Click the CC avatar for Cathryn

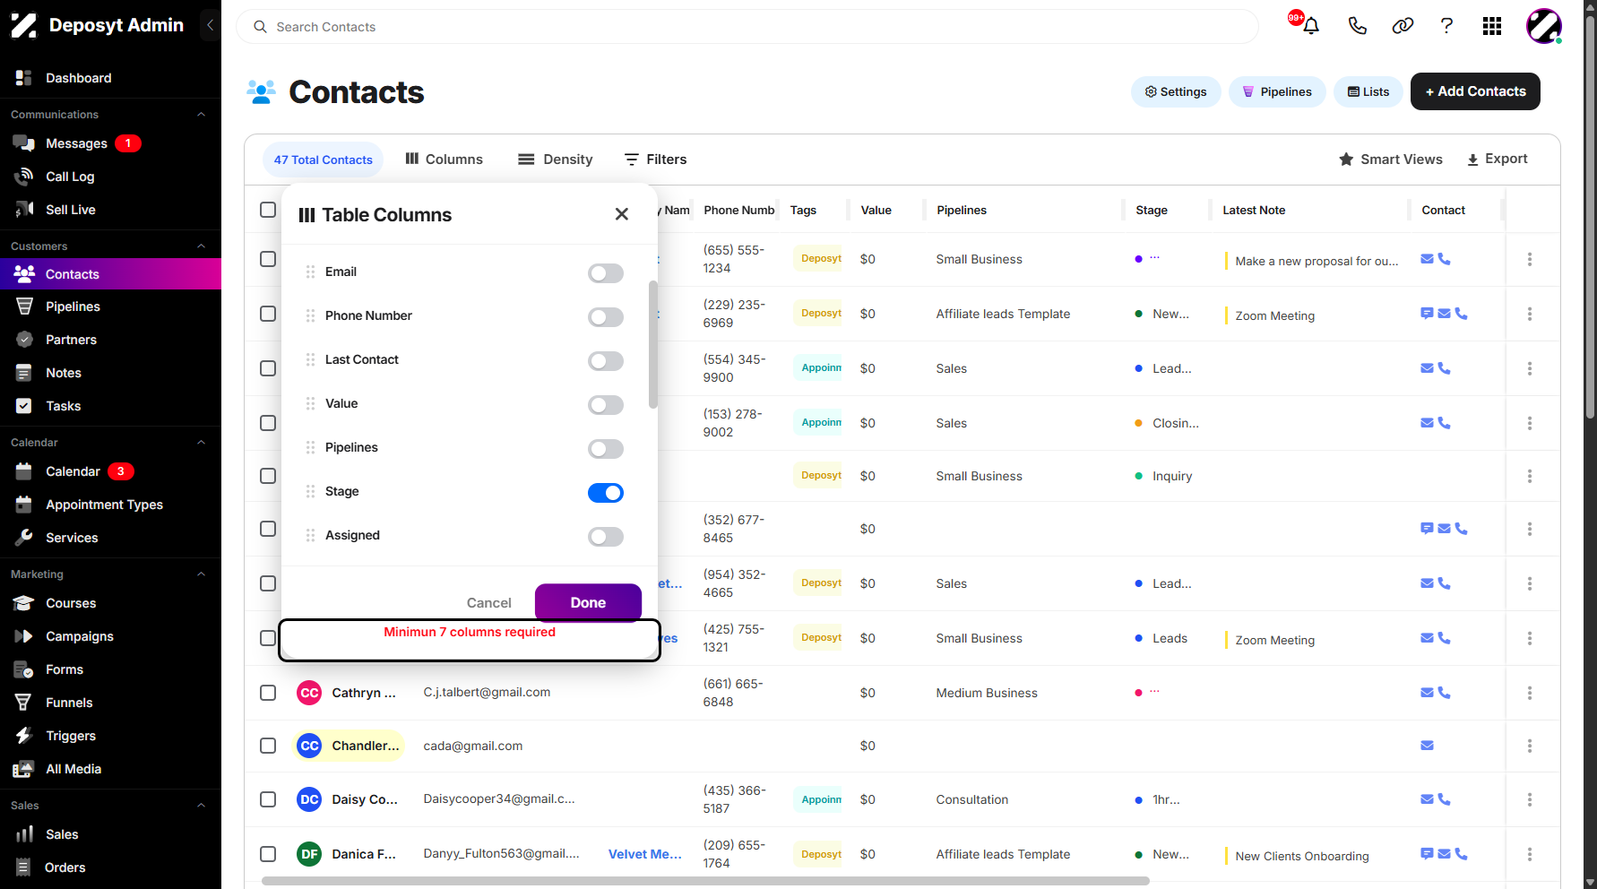(309, 693)
